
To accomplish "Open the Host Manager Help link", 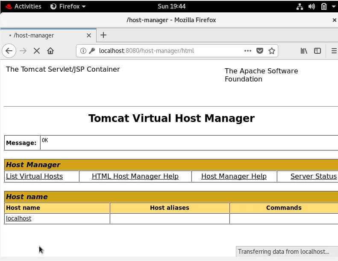I will tap(234, 176).
